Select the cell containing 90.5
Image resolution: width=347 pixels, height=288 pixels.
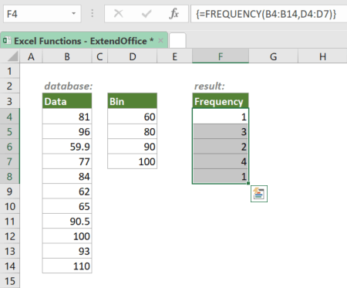coord(67,221)
